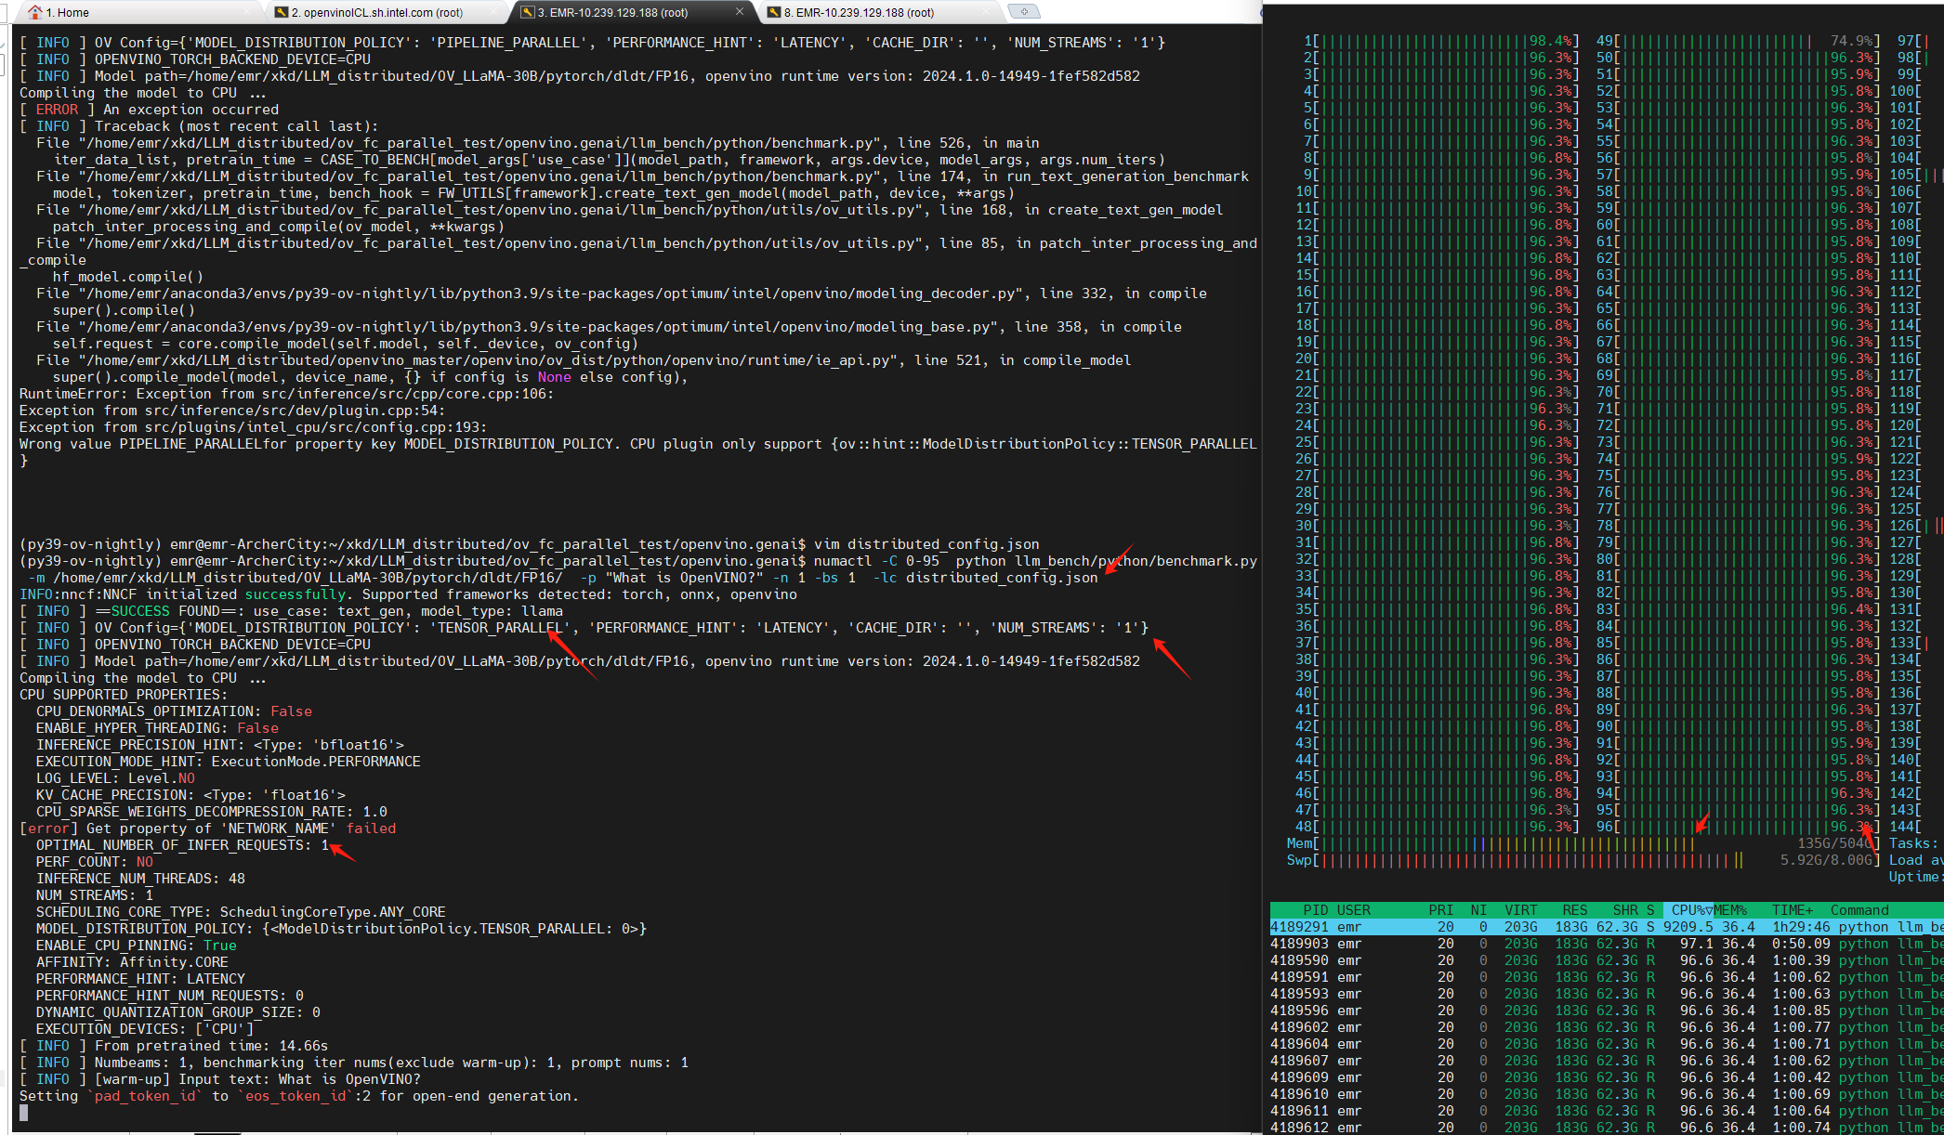Click the Swp usage meter in htop
Screen dimensions: 1944x1135
click(1583, 860)
